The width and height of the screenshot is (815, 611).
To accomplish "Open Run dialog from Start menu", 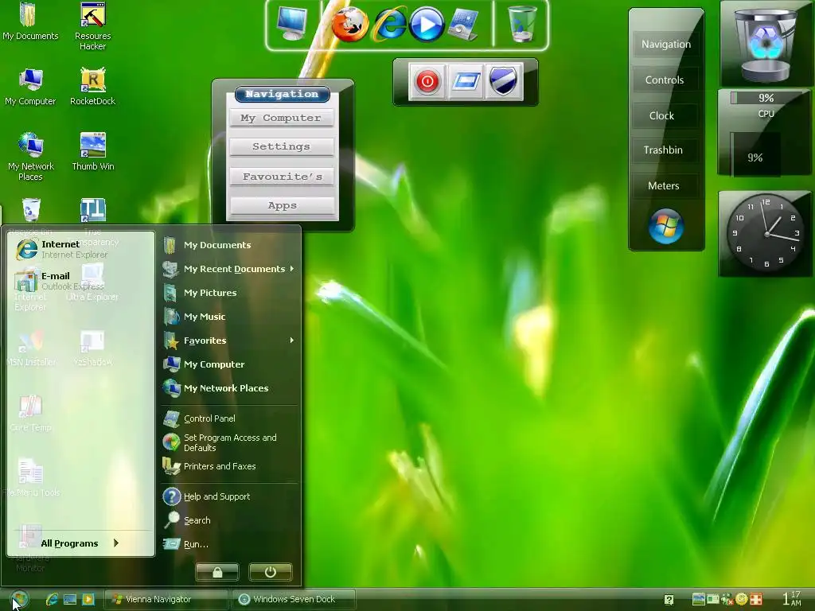I will pos(228,544).
